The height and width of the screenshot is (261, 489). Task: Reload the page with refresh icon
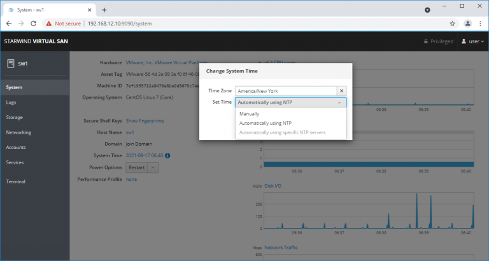[x=33, y=24]
